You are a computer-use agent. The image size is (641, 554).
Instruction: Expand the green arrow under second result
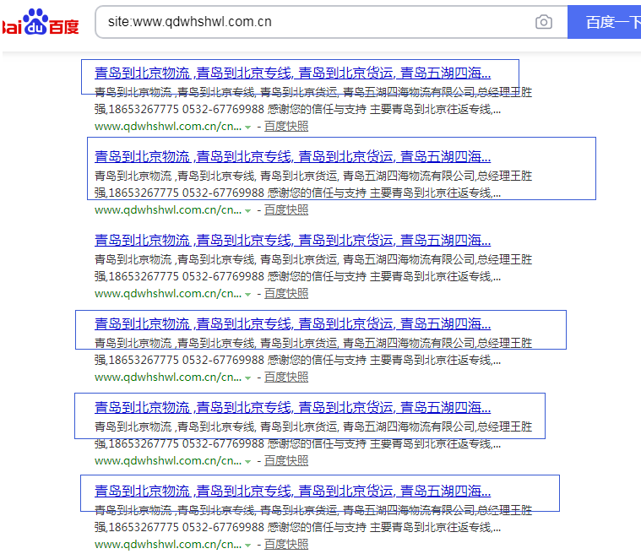tap(248, 211)
